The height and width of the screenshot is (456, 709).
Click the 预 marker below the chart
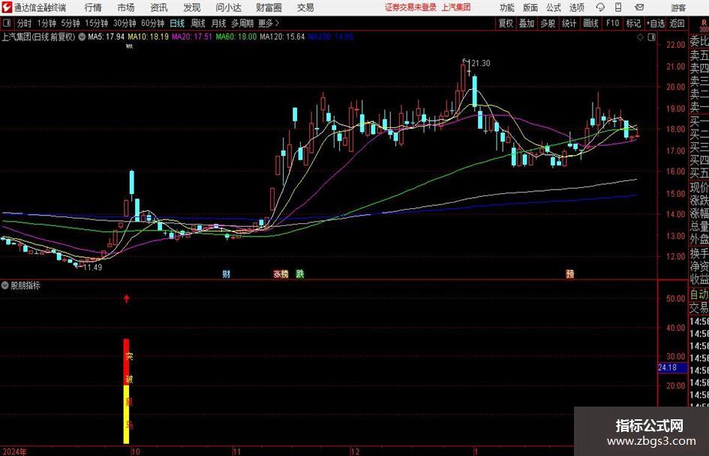pyautogui.click(x=570, y=274)
